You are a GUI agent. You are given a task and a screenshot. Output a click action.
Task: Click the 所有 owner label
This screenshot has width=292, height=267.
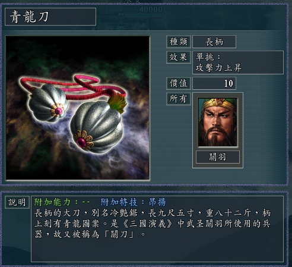tap(179, 99)
